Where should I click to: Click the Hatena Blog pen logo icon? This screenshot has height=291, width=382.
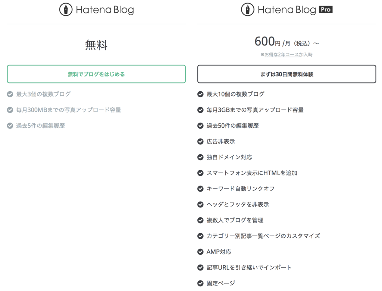66,9
